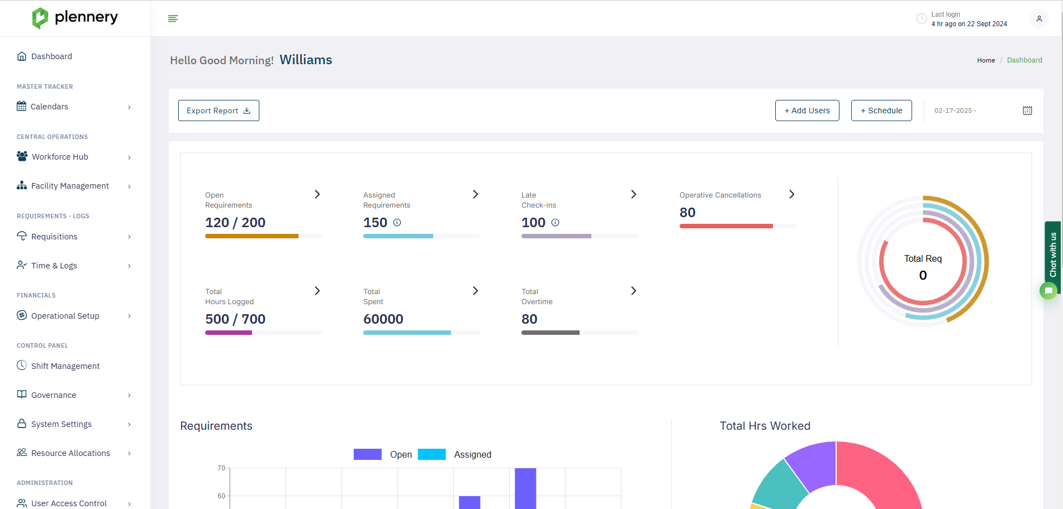
Task: Click the + Add Users button
Action: coord(806,111)
